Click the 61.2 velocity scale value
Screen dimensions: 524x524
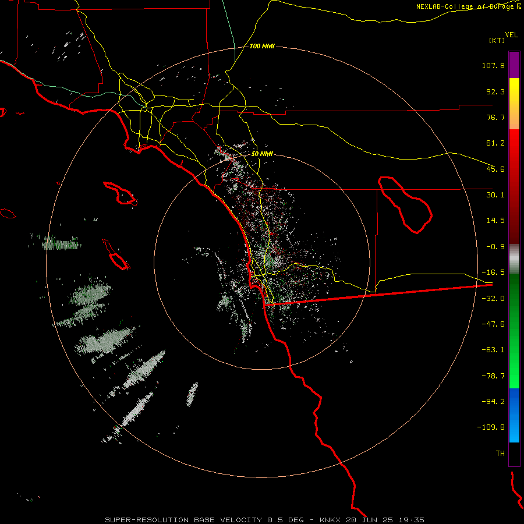click(x=495, y=143)
